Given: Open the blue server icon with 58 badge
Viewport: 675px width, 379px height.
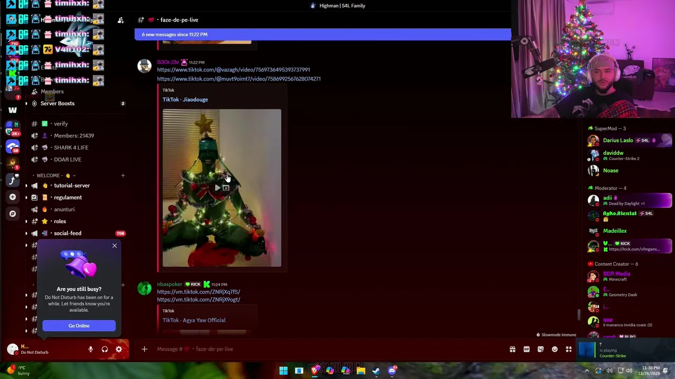Looking at the screenshot, I should tap(13, 146).
